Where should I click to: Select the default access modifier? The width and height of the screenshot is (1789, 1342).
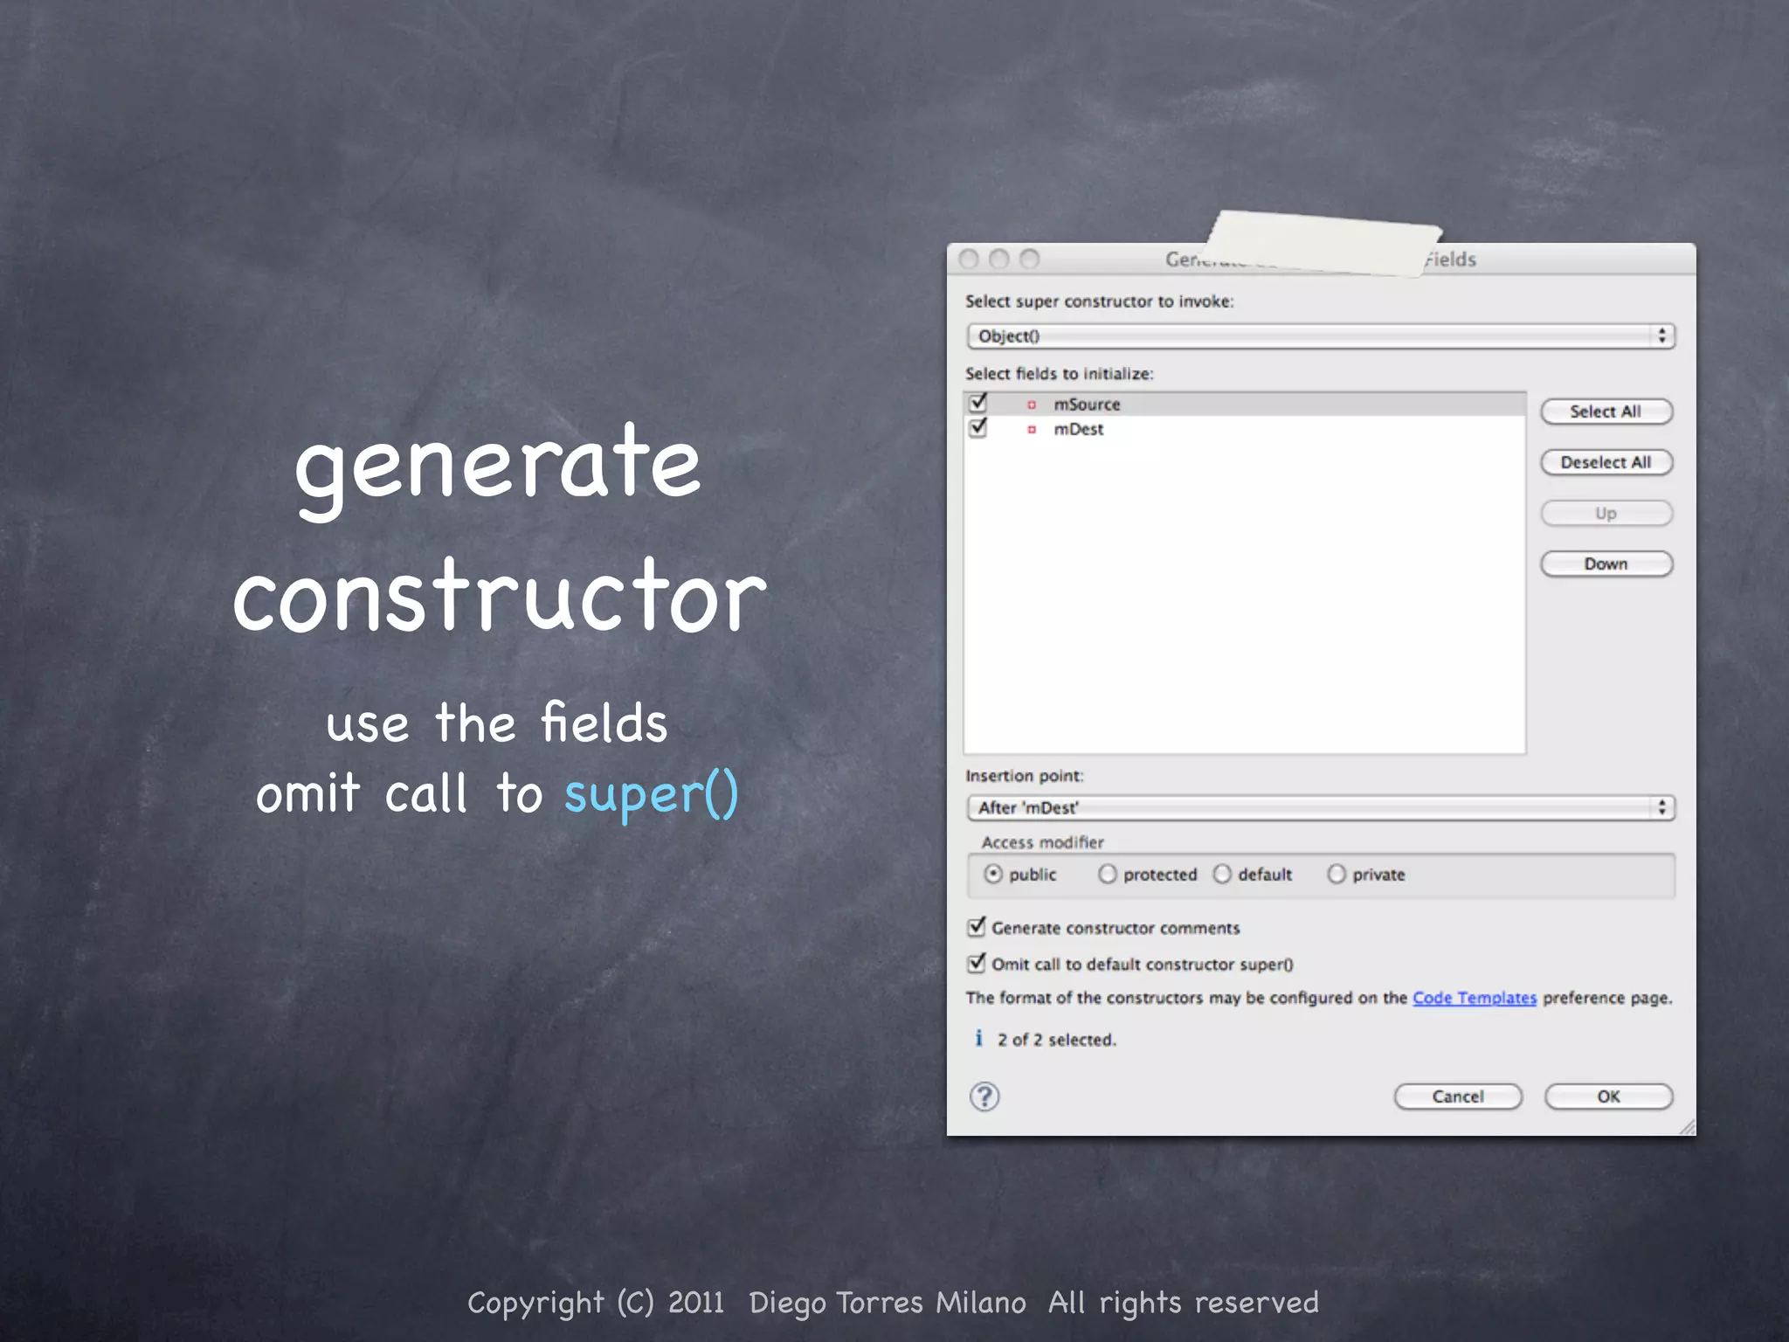pyautogui.click(x=1222, y=874)
